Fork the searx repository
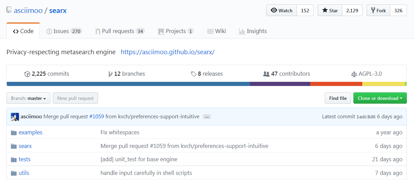This screenshot has height=180, width=414. coord(378,10)
